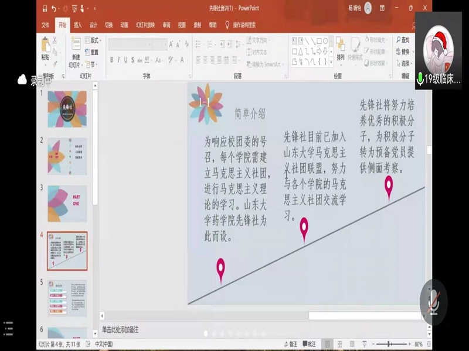This screenshot has width=469, height=351.
Task: Click the Comments (批注) button
Action: [x=308, y=344]
